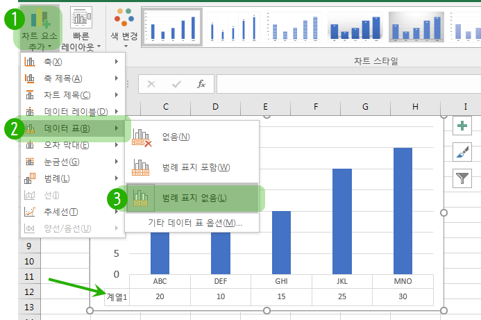Viewport: 481px width, 320px height.
Task: Select row 9 header
Action: pyautogui.click(x=29, y=246)
